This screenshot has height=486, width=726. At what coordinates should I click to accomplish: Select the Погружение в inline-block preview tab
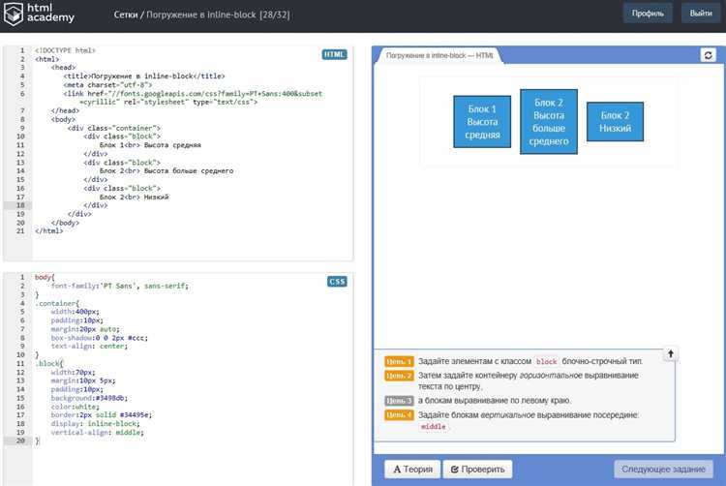point(439,56)
